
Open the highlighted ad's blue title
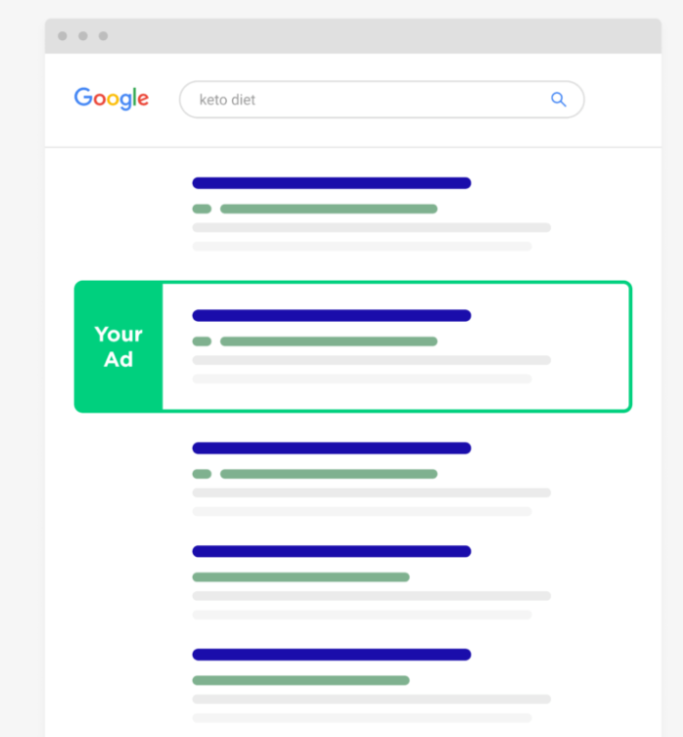[332, 315]
